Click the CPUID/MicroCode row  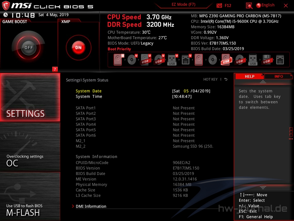pyautogui.click(x=133, y=163)
